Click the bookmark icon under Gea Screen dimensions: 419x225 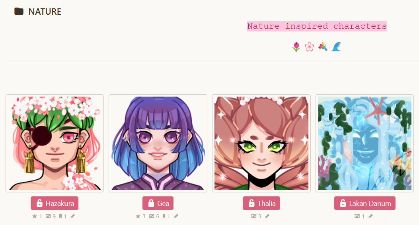pyautogui.click(x=164, y=216)
